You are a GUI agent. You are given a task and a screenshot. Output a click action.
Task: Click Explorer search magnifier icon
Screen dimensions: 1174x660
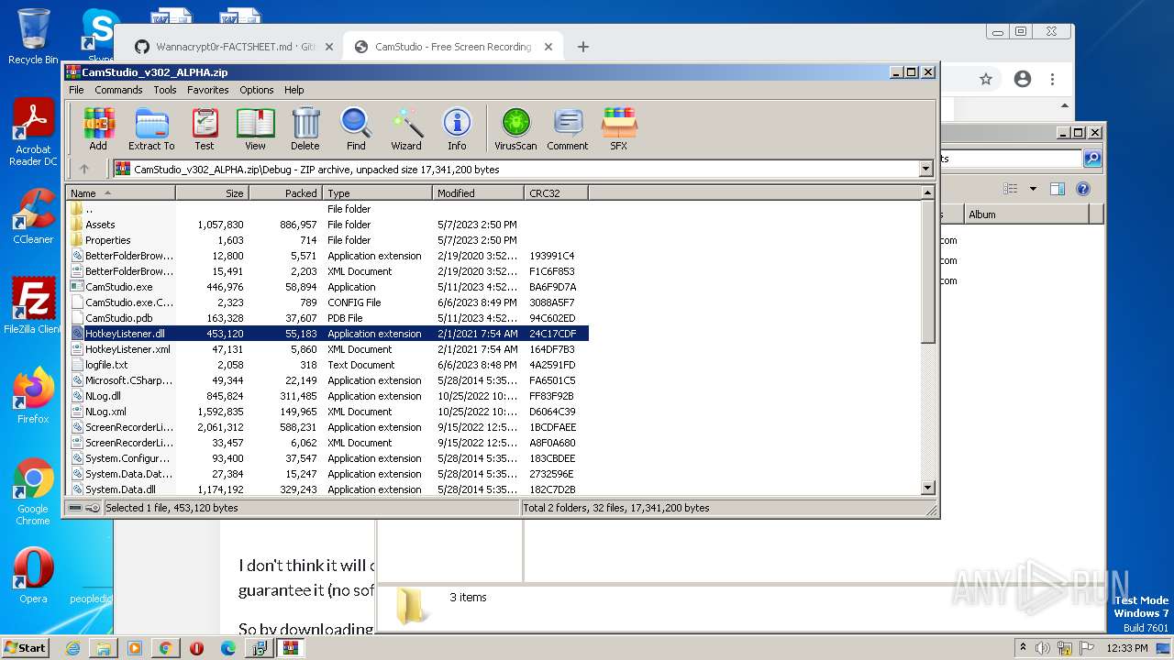point(1091,159)
